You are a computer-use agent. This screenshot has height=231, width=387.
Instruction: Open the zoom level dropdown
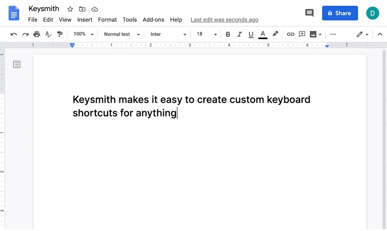tap(82, 34)
